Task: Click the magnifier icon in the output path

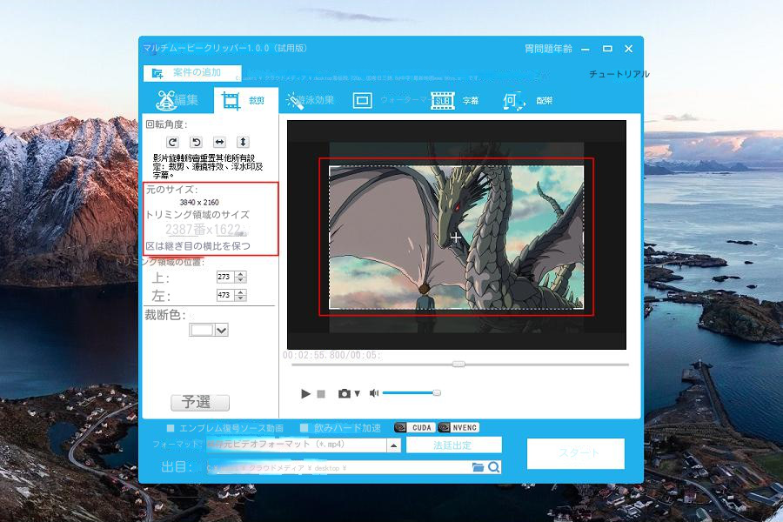Action: (494, 467)
